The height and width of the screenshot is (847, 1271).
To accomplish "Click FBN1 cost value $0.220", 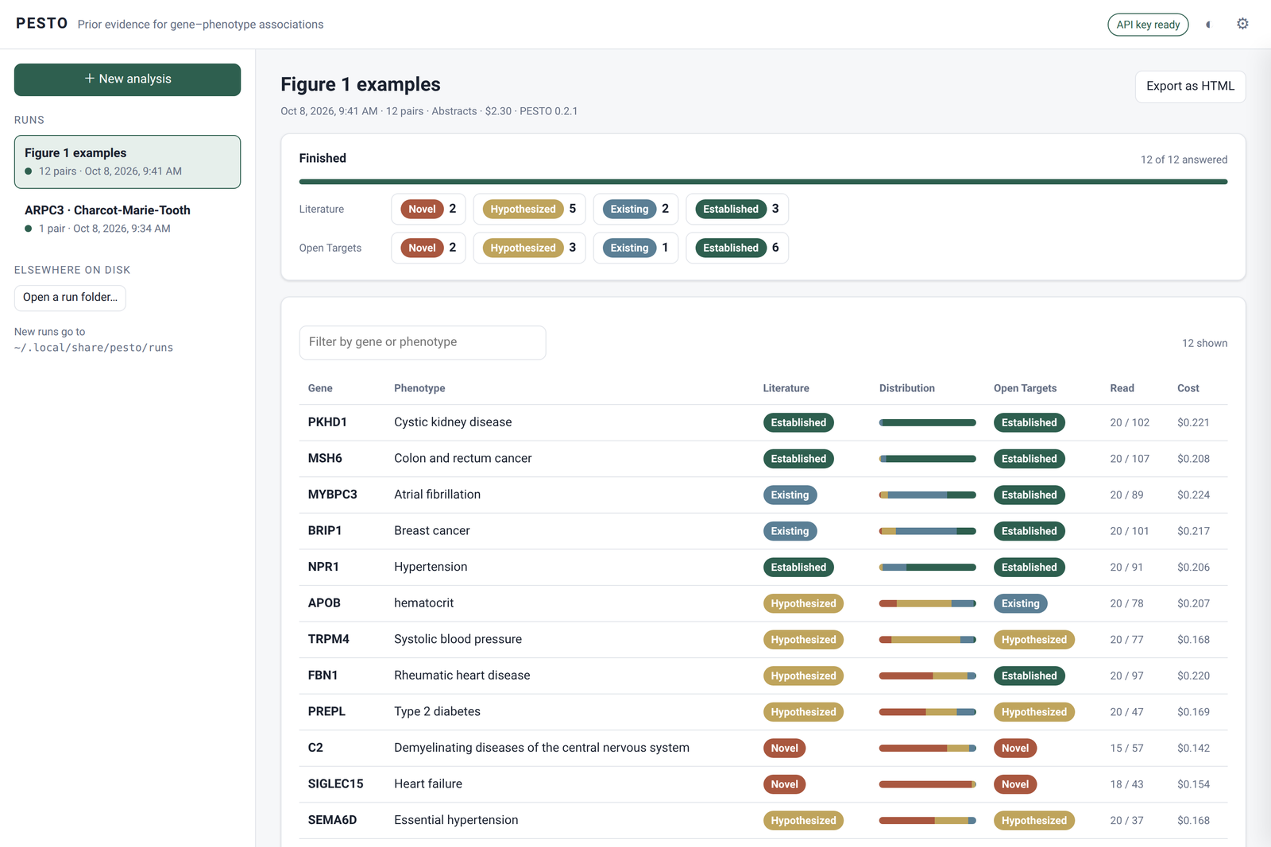I will [x=1194, y=676].
